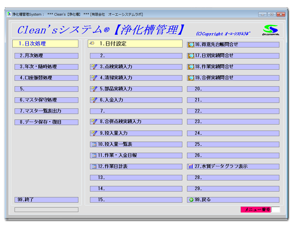This screenshot has width=291, height=227.
Task: Click the chart icon beside 27.水質データグラフ表示
Action: click(x=191, y=166)
